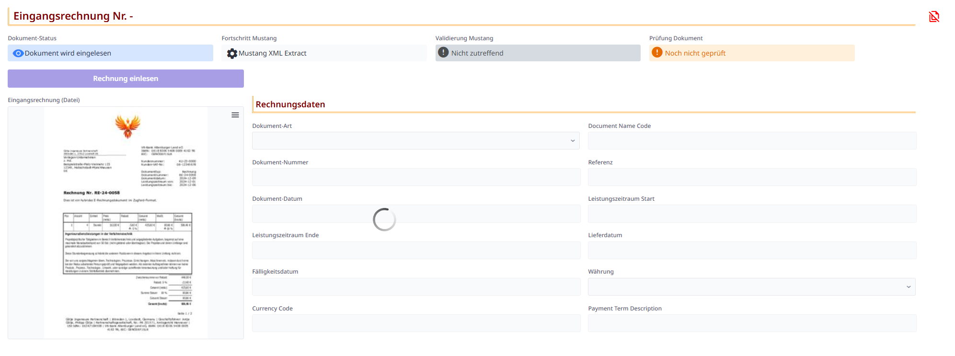Click the Noch nicht geprüft status badge

[751, 53]
